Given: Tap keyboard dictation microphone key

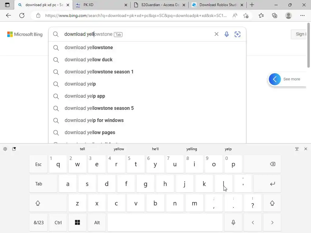Looking at the screenshot, I should 233,222.
